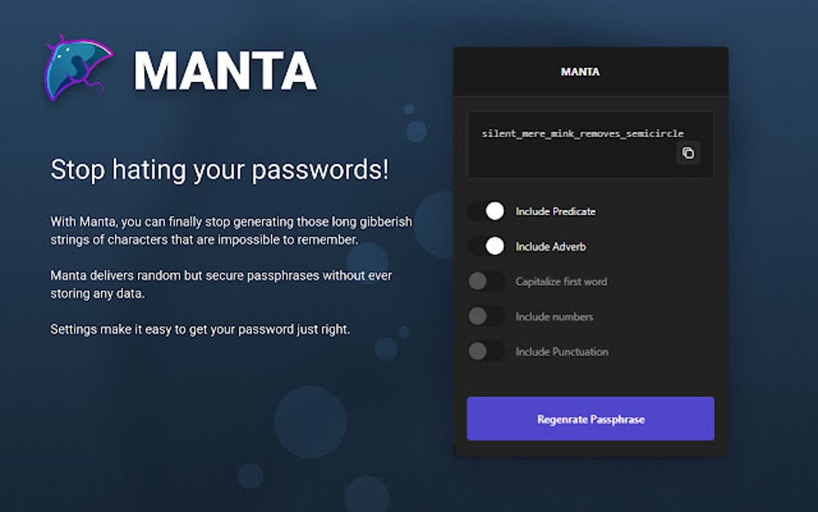This screenshot has width=818, height=512.
Task: Click the Settings description text
Action: pyautogui.click(x=199, y=329)
